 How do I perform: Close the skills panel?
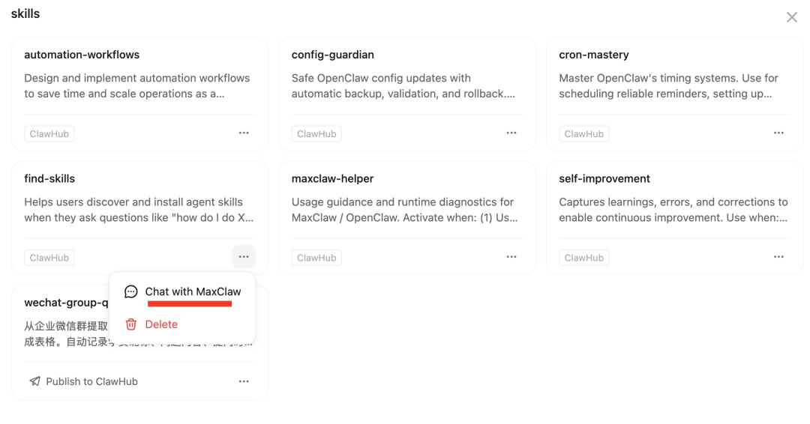(x=792, y=17)
